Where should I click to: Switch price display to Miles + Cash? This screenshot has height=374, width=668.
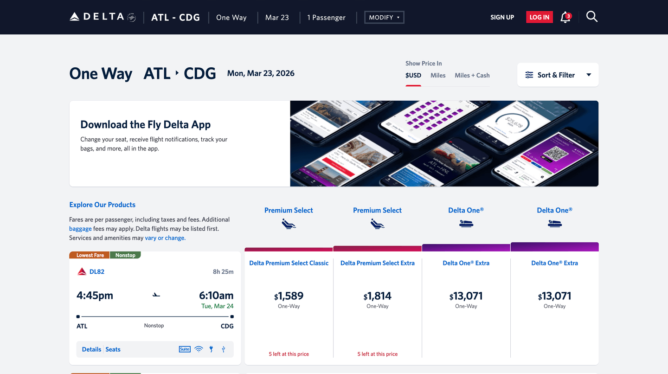[472, 75]
